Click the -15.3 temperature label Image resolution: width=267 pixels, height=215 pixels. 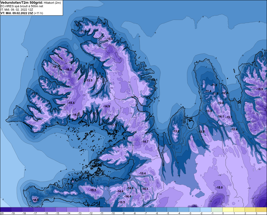[x=260, y=89]
